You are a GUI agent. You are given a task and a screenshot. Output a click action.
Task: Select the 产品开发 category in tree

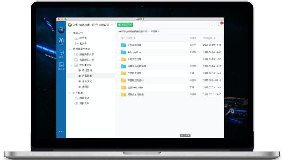tap(91, 76)
